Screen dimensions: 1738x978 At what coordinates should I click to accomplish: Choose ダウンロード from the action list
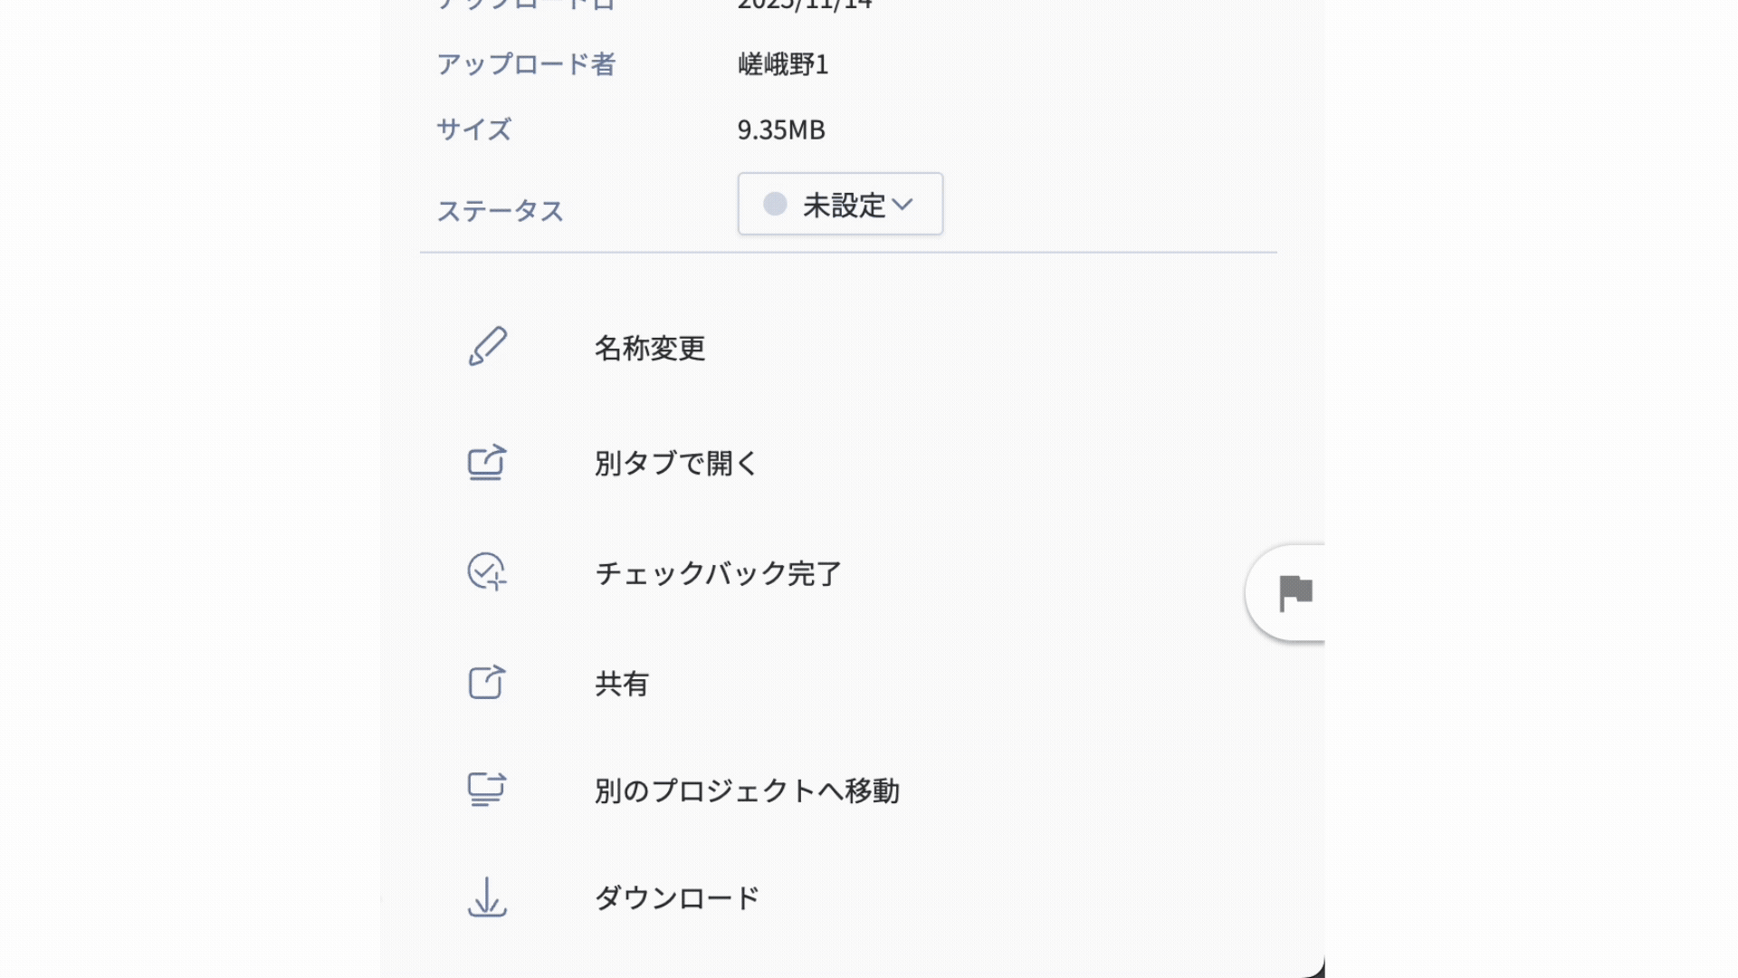point(676,898)
